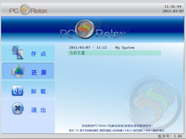Click the 2011-03-07 date display
Image resolution: width=186 pixels, height=139 pixels.
click(173, 11)
